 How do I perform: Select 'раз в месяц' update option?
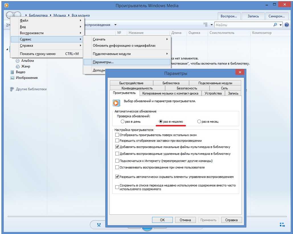[x=199, y=122]
